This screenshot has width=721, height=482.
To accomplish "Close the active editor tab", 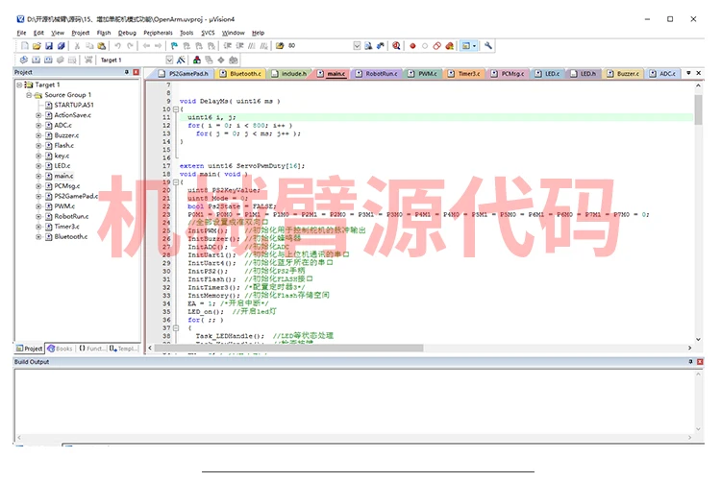I will [x=699, y=73].
